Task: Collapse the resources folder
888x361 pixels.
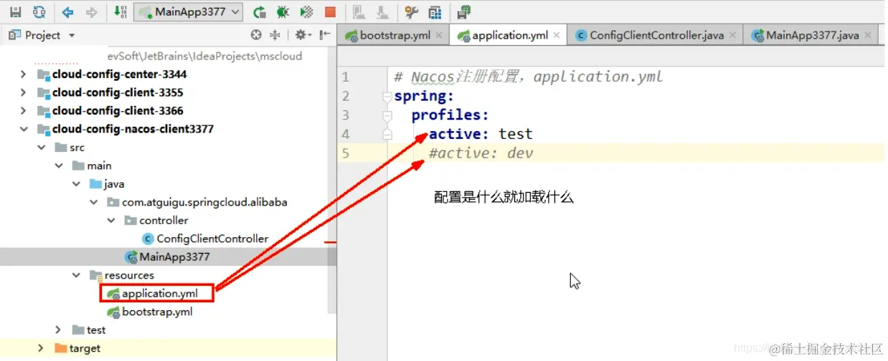Action: (77, 275)
